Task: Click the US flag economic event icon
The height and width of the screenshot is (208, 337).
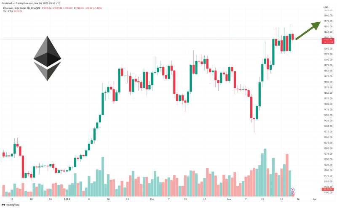Action: 292,194
